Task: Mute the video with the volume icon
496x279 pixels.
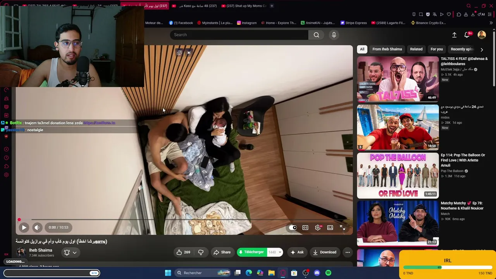Action: coord(37,227)
